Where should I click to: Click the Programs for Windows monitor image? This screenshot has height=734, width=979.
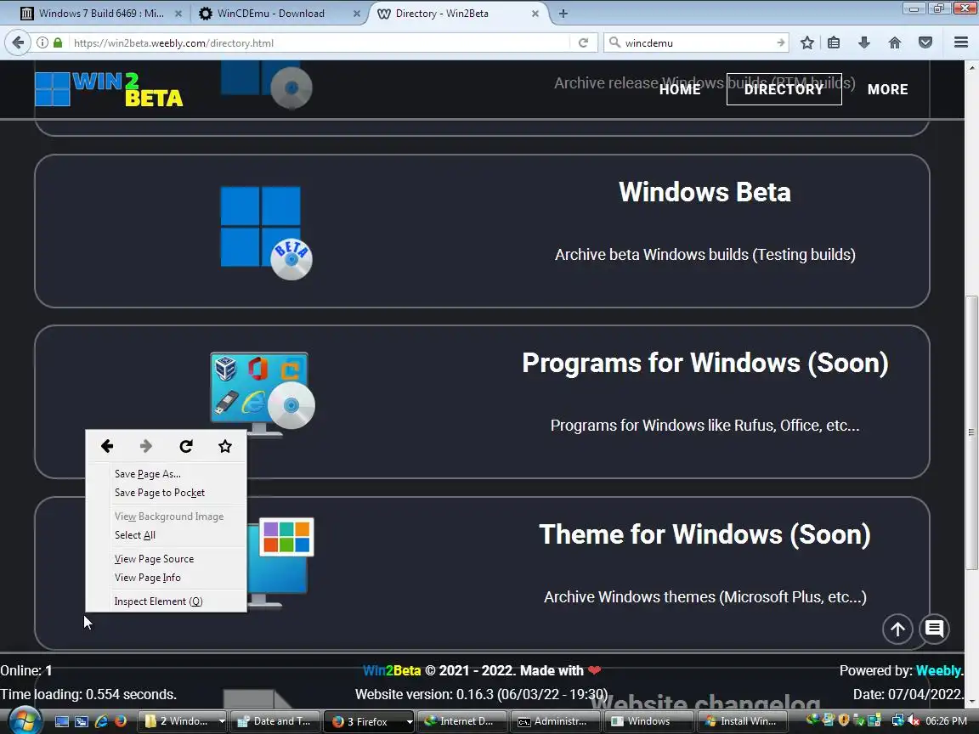click(x=263, y=394)
